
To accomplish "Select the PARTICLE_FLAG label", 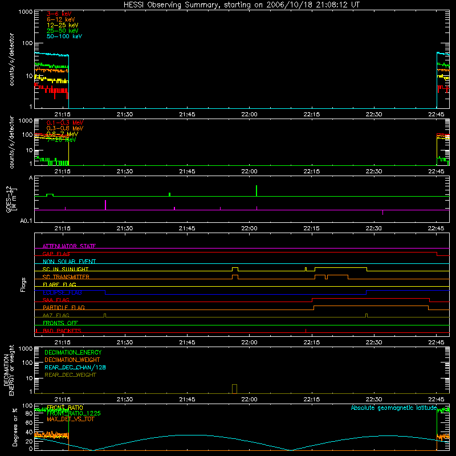I will [x=64, y=307].
